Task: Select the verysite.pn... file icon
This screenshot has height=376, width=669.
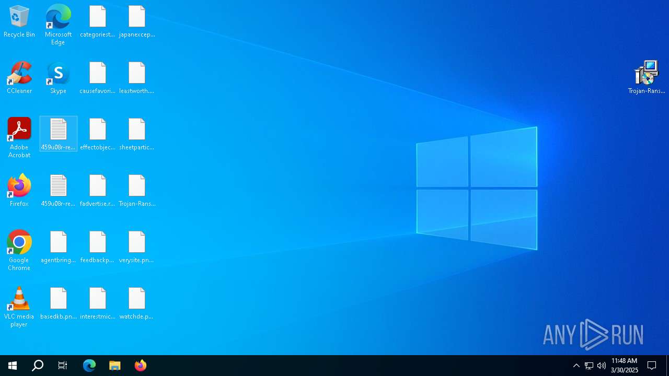Action: click(x=137, y=248)
